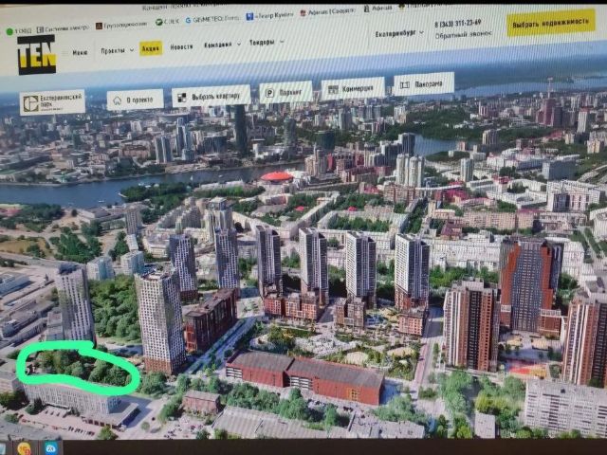Viewport: 607px width, 455px height.
Task: Open the Новости menu item
Action: coord(181,46)
